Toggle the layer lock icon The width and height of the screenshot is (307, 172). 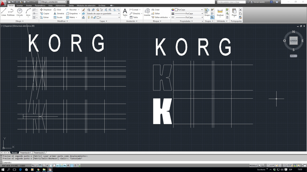point(95,18)
